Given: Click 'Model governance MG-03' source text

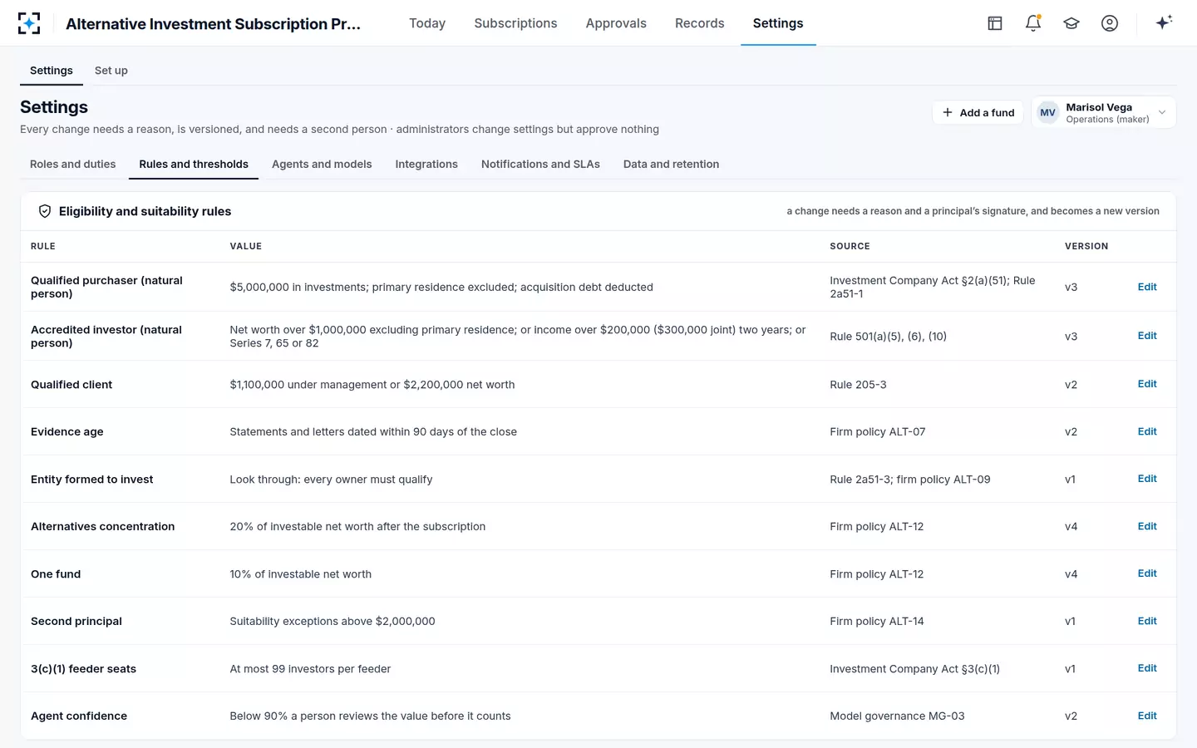Looking at the screenshot, I should click(x=897, y=716).
